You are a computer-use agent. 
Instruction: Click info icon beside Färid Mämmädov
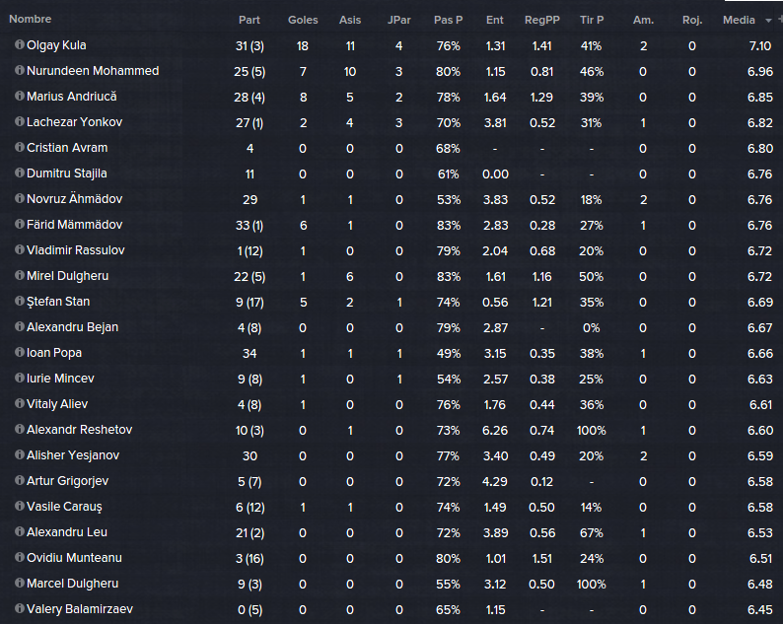click(x=20, y=224)
